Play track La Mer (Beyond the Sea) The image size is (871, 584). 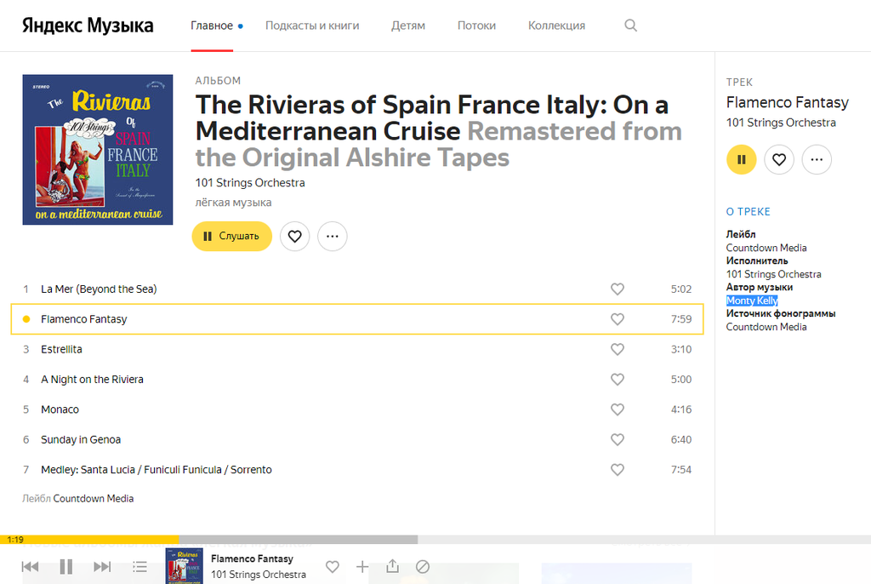(99, 289)
